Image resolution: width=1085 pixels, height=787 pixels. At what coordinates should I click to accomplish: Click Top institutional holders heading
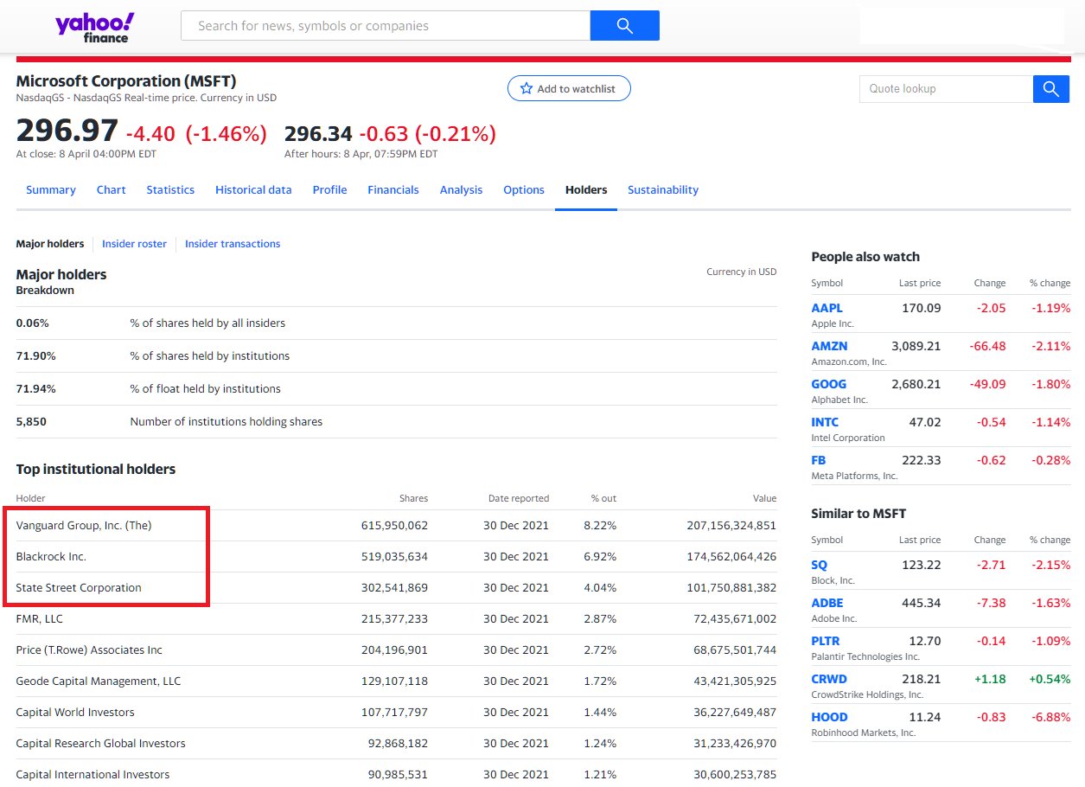coord(96,470)
